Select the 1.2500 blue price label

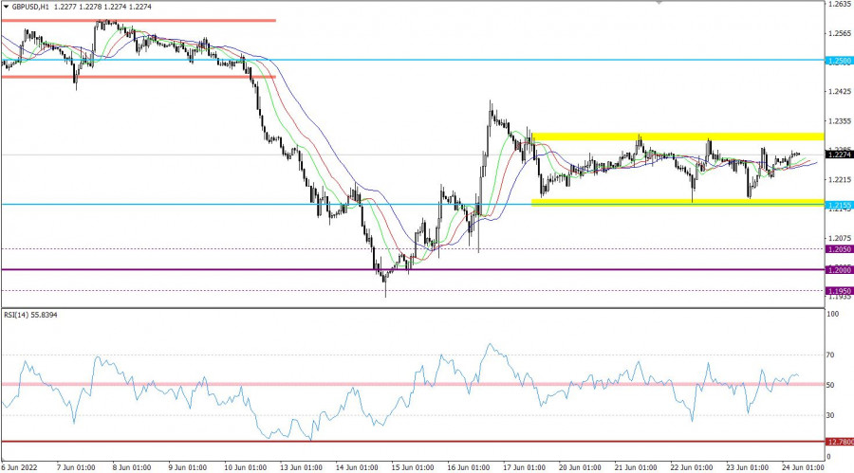pos(839,61)
